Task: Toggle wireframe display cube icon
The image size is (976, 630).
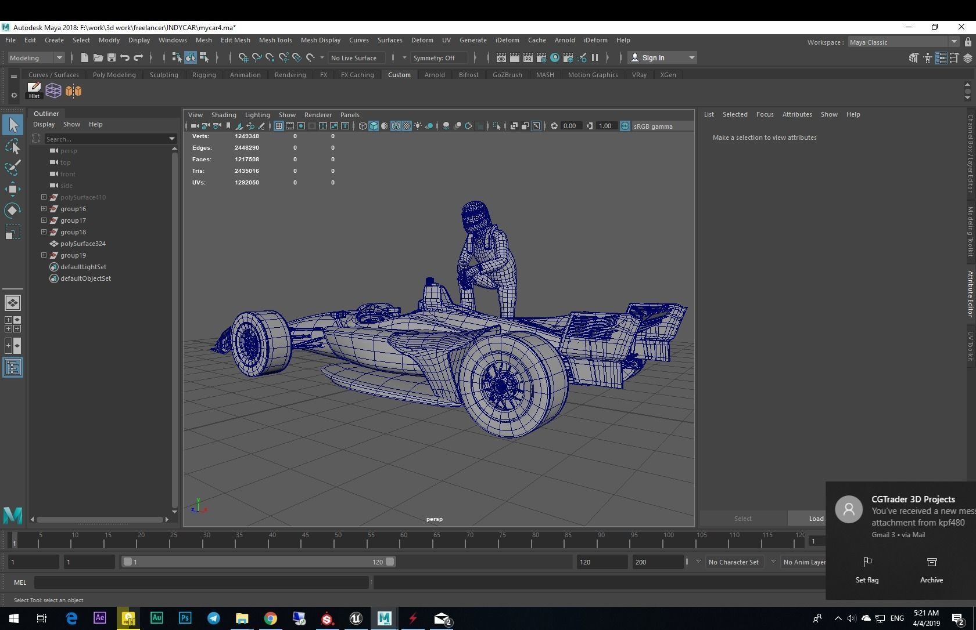Action: 363,126
